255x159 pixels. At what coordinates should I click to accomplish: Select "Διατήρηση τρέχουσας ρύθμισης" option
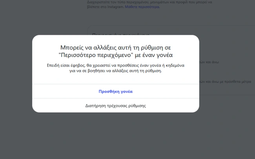coord(115,105)
